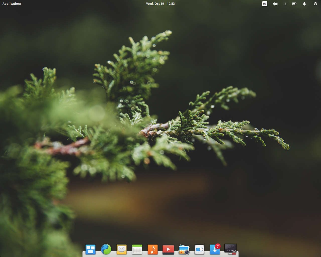This screenshot has height=257, width=321.
Task: Launch the Screenshot tool from the dock
Action: pos(230,249)
